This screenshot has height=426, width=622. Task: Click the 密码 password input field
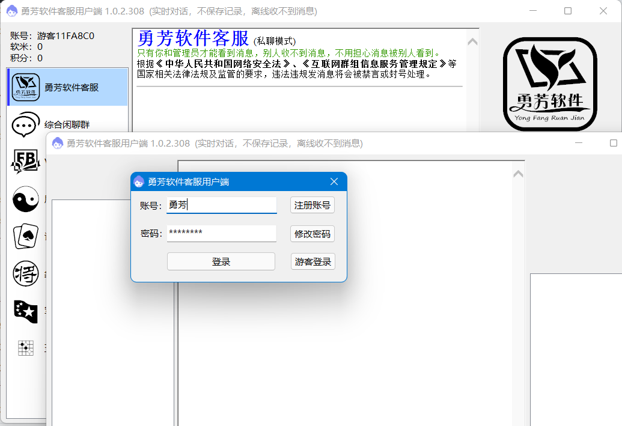click(221, 233)
